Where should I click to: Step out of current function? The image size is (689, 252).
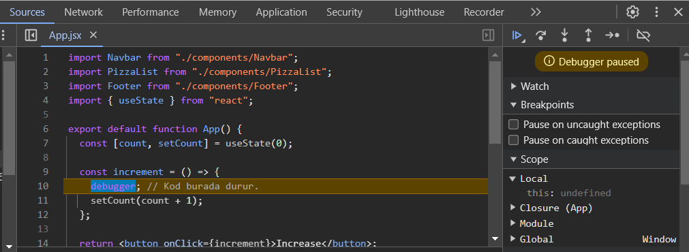tap(588, 35)
